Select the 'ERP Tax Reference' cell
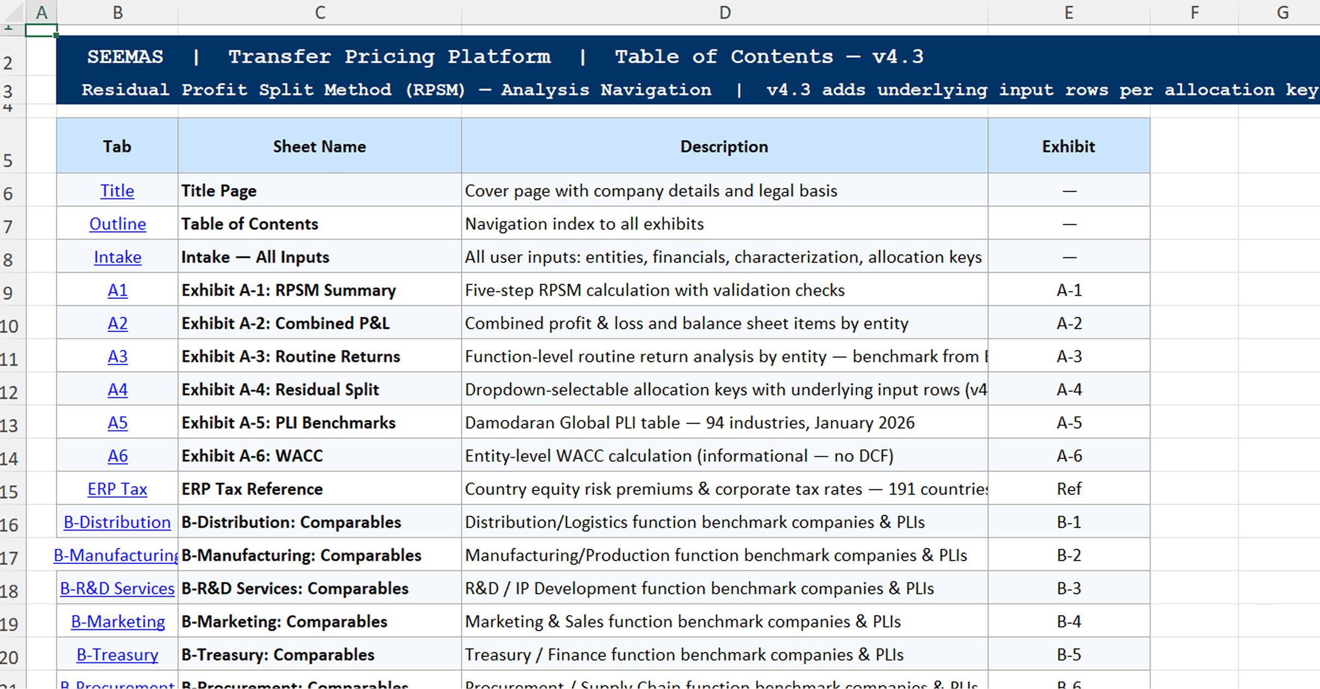The image size is (1320, 689). tap(320, 488)
